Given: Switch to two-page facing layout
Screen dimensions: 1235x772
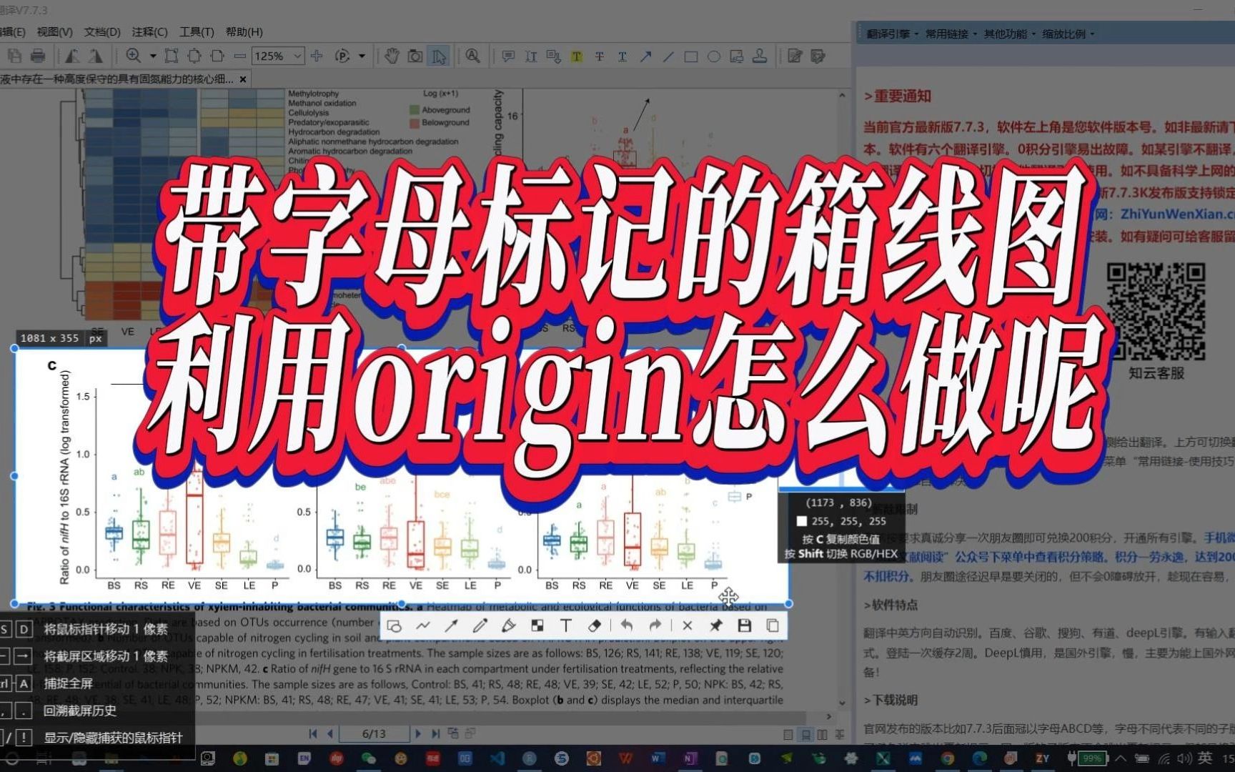Looking at the screenshot, I should (823, 734).
